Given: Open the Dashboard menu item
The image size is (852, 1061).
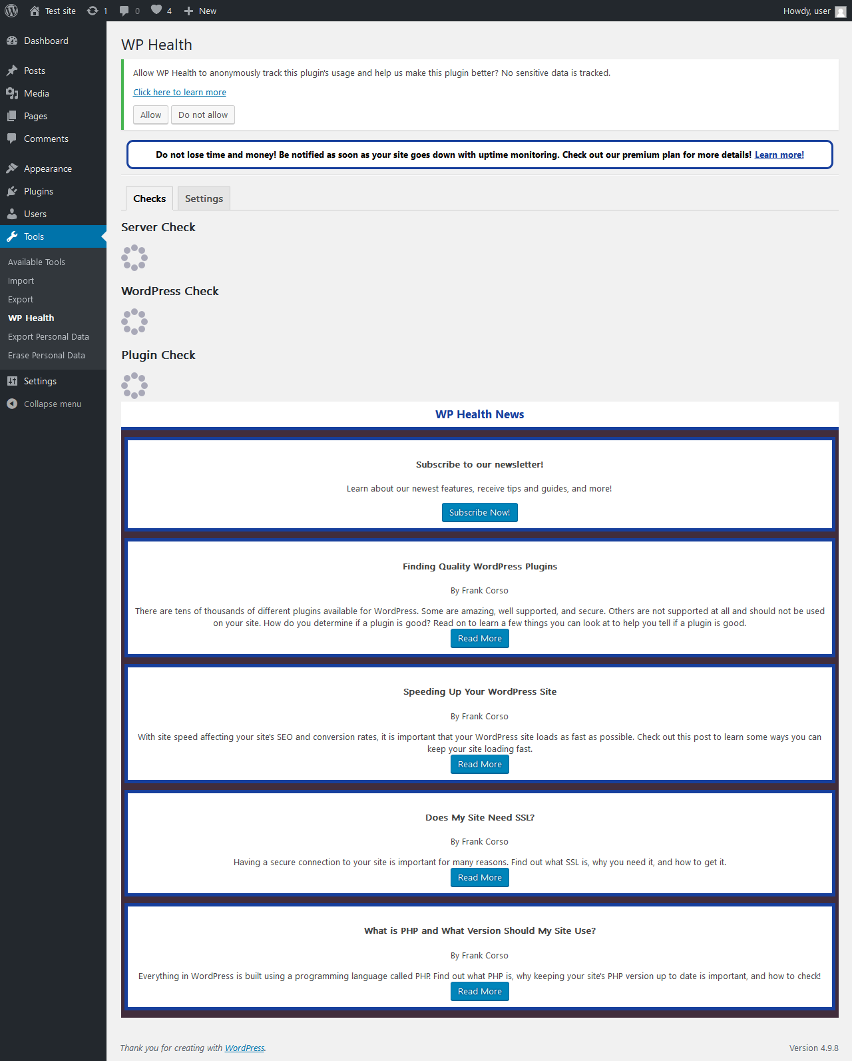Looking at the screenshot, I should click(53, 41).
